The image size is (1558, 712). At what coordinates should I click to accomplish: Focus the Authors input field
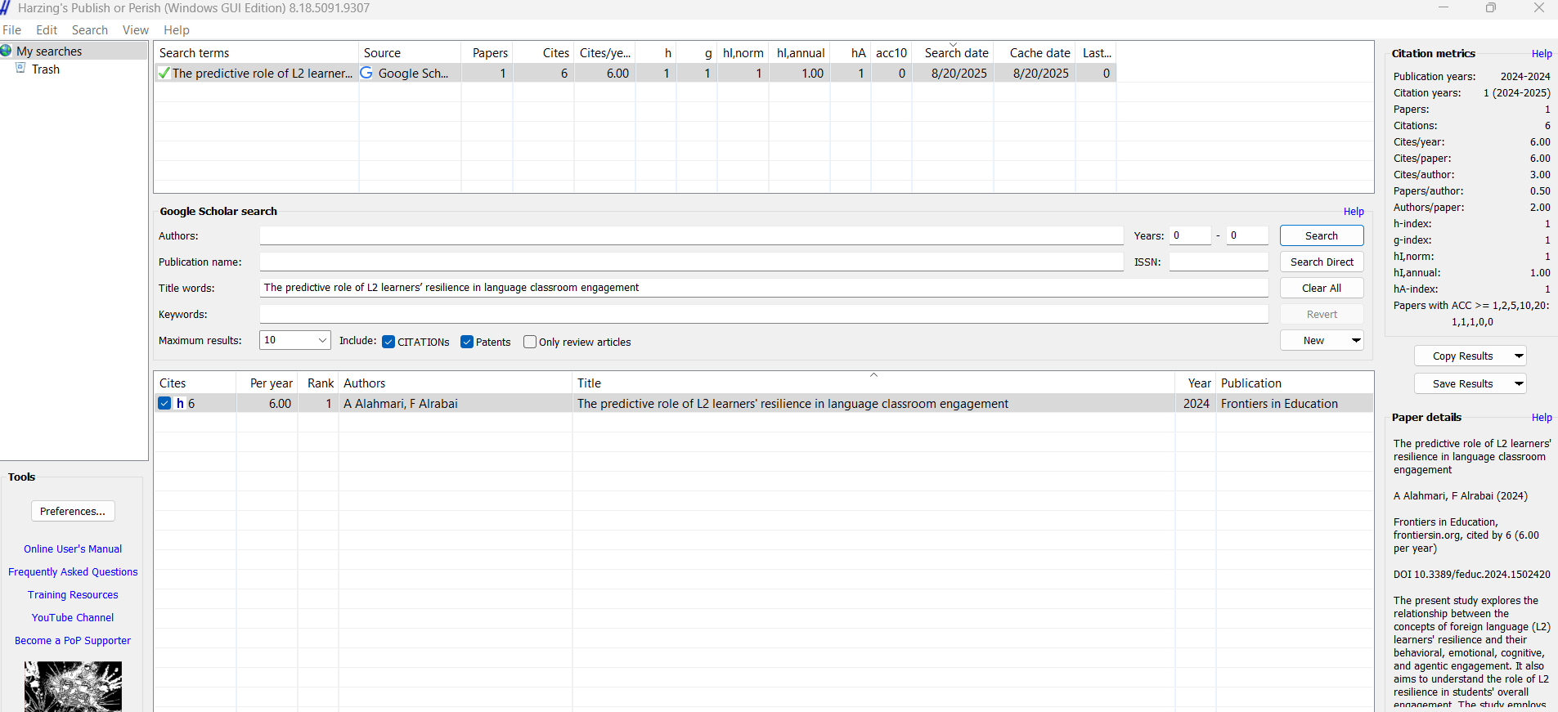pos(691,235)
